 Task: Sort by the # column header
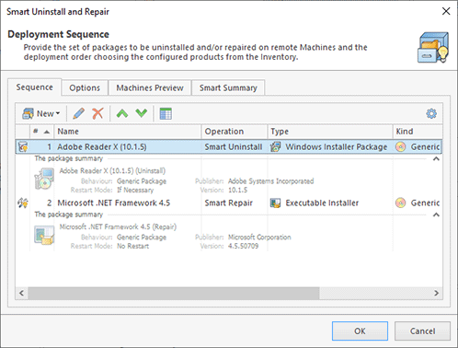(x=41, y=132)
